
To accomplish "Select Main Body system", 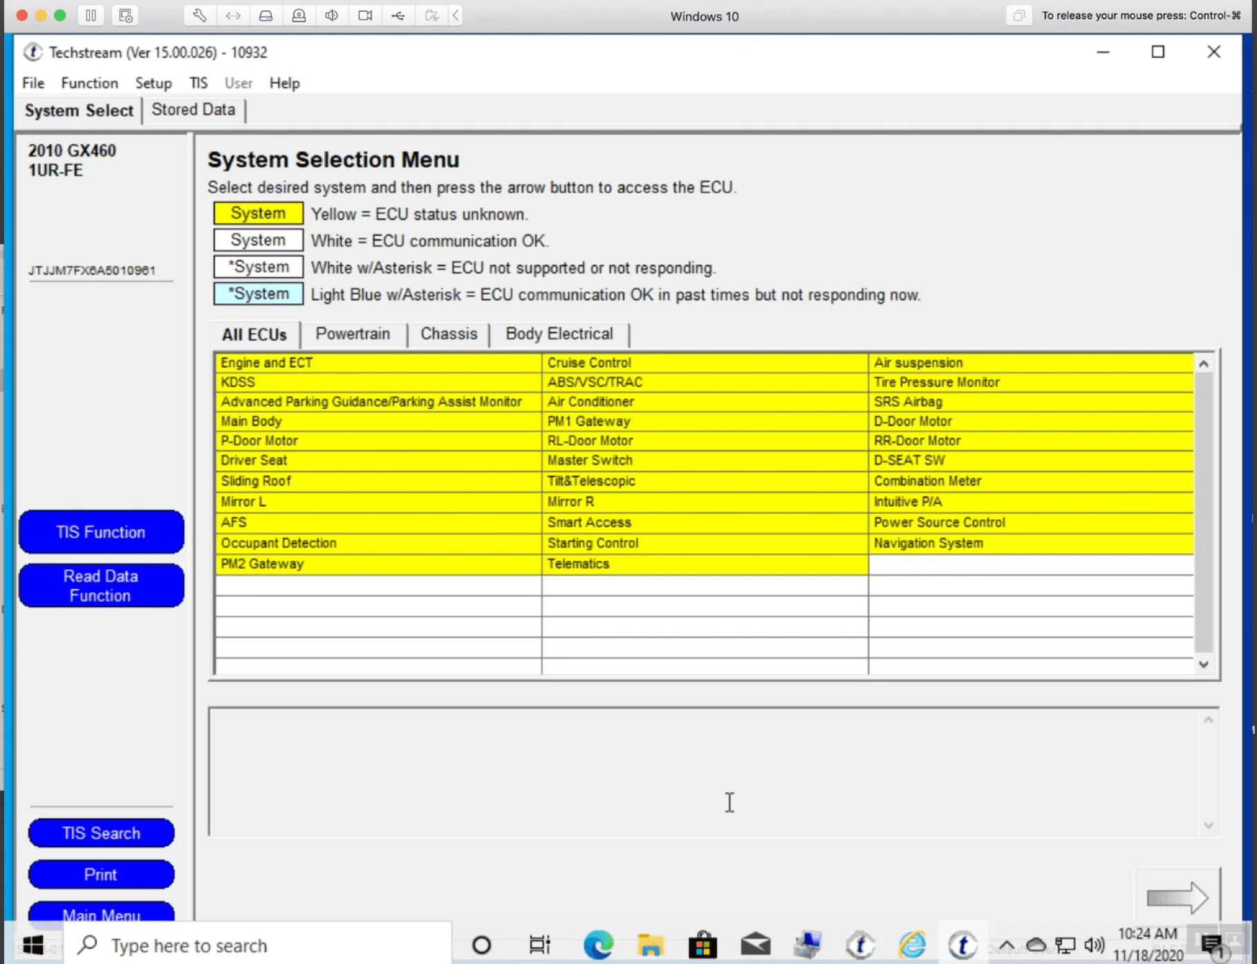I will [378, 420].
